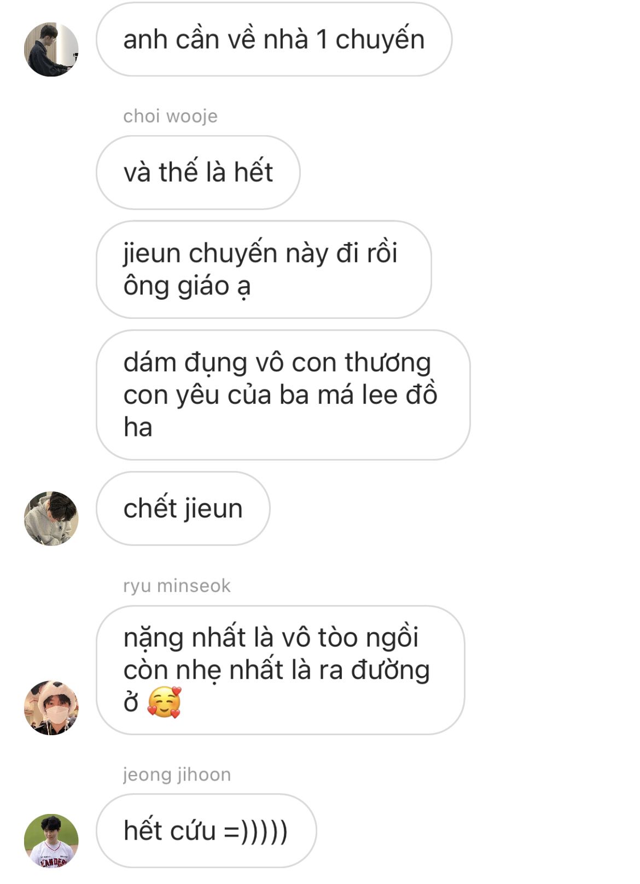
Task: Tap the "và thế là hết" message bubble
Action: pyautogui.click(x=198, y=172)
